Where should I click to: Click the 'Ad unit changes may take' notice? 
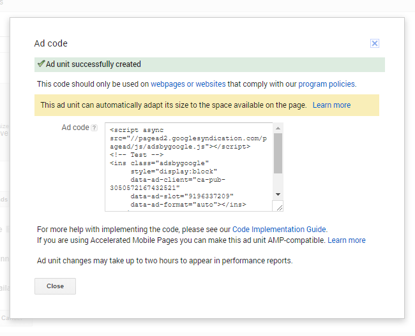click(165, 261)
